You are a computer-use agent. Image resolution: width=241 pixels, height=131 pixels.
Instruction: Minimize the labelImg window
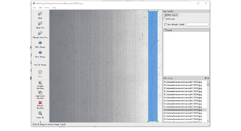pyautogui.click(x=191, y=3)
